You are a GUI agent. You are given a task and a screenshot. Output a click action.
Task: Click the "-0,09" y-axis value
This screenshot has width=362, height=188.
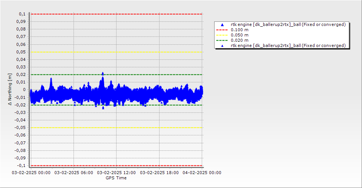20,158
